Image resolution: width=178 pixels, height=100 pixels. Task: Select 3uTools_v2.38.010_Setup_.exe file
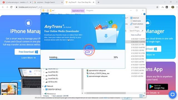click(x=99, y=73)
